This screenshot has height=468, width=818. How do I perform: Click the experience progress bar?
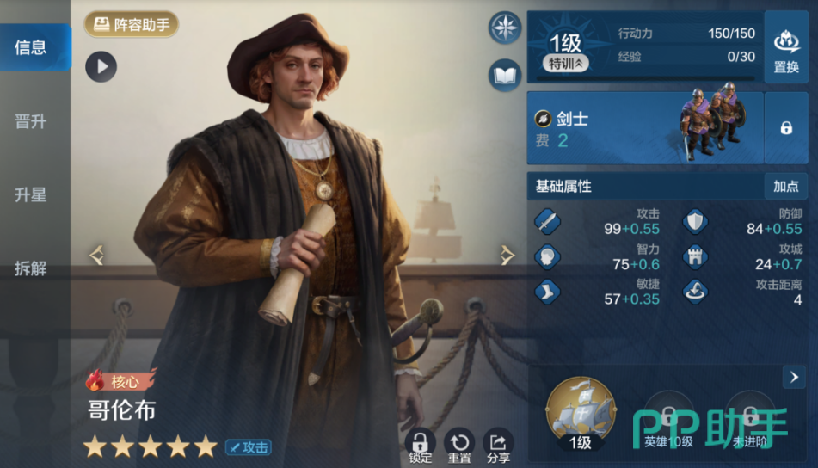coord(645,79)
